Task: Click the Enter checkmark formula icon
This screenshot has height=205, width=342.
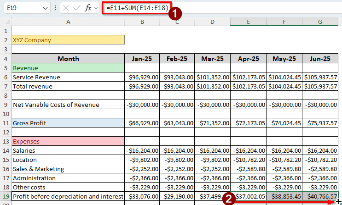Action: coord(78,8)
